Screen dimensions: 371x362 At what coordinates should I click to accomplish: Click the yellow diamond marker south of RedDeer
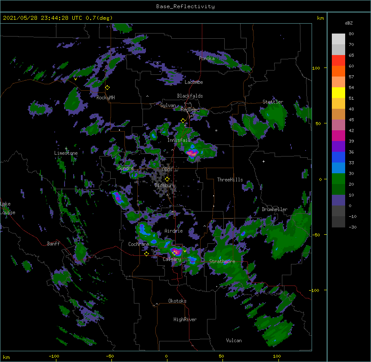[x=183, y=121]
